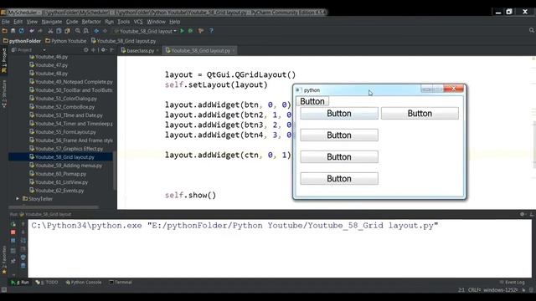Select Youtube_52_ComboBox.py in project tree
The height and width of the screenshot is (301, 536).
tap(62, 107)
